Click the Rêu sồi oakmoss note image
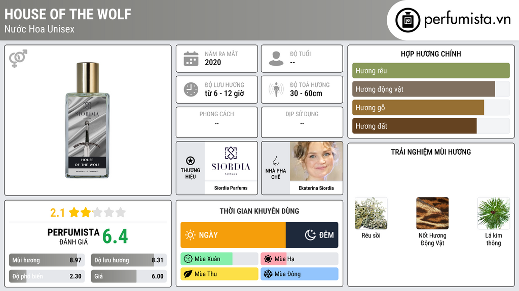Image resolution: width=519 pixels, height=291 pixels. [371, 214]
